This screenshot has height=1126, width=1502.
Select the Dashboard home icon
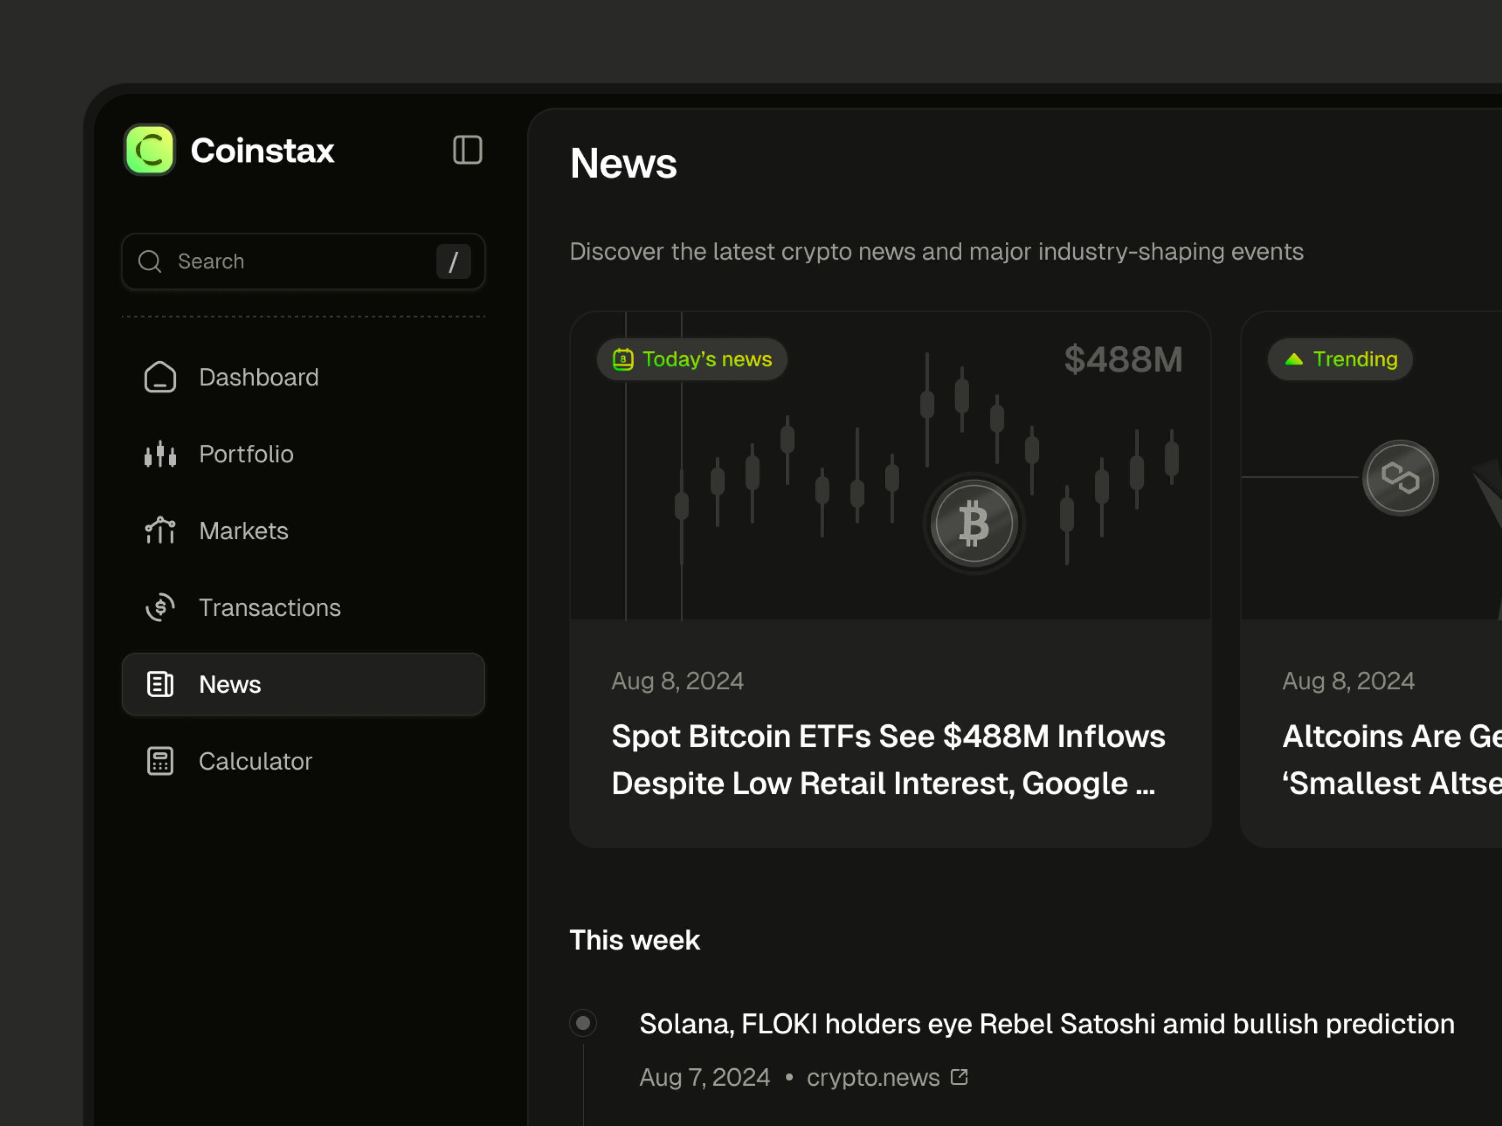tap(160, 377)
